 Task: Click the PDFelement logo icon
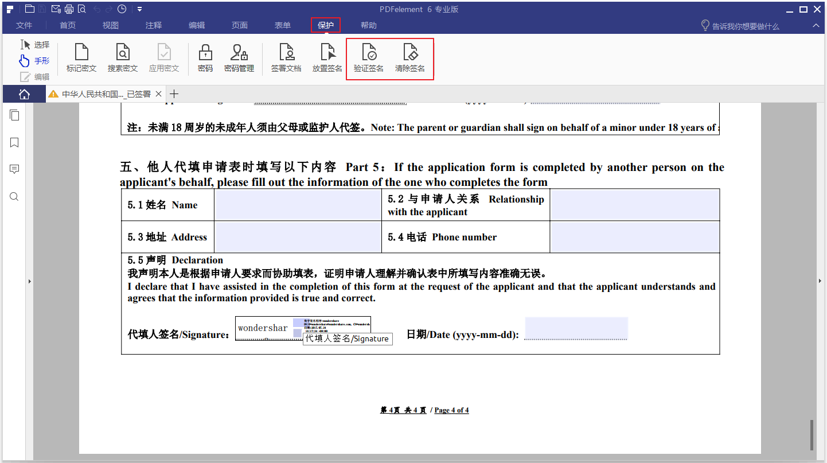pyautogui.click(x=10, y=9)
